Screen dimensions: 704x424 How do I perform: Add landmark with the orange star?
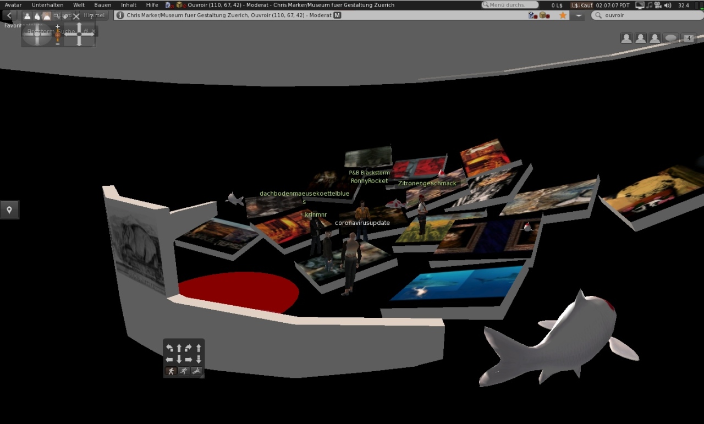563,15
